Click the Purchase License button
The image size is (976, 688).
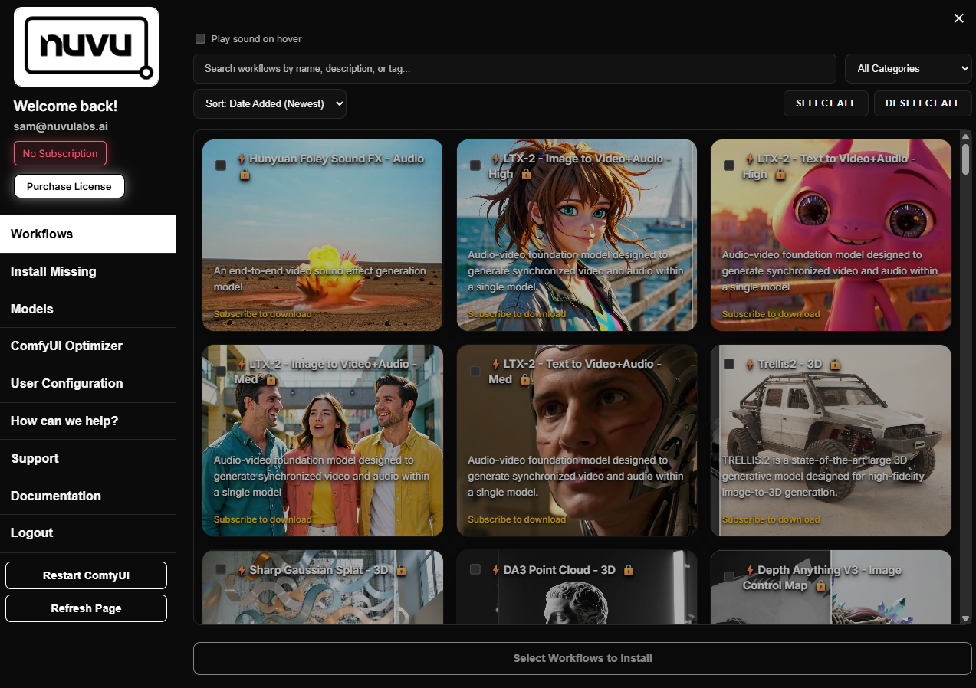click(x=69, y=185)
